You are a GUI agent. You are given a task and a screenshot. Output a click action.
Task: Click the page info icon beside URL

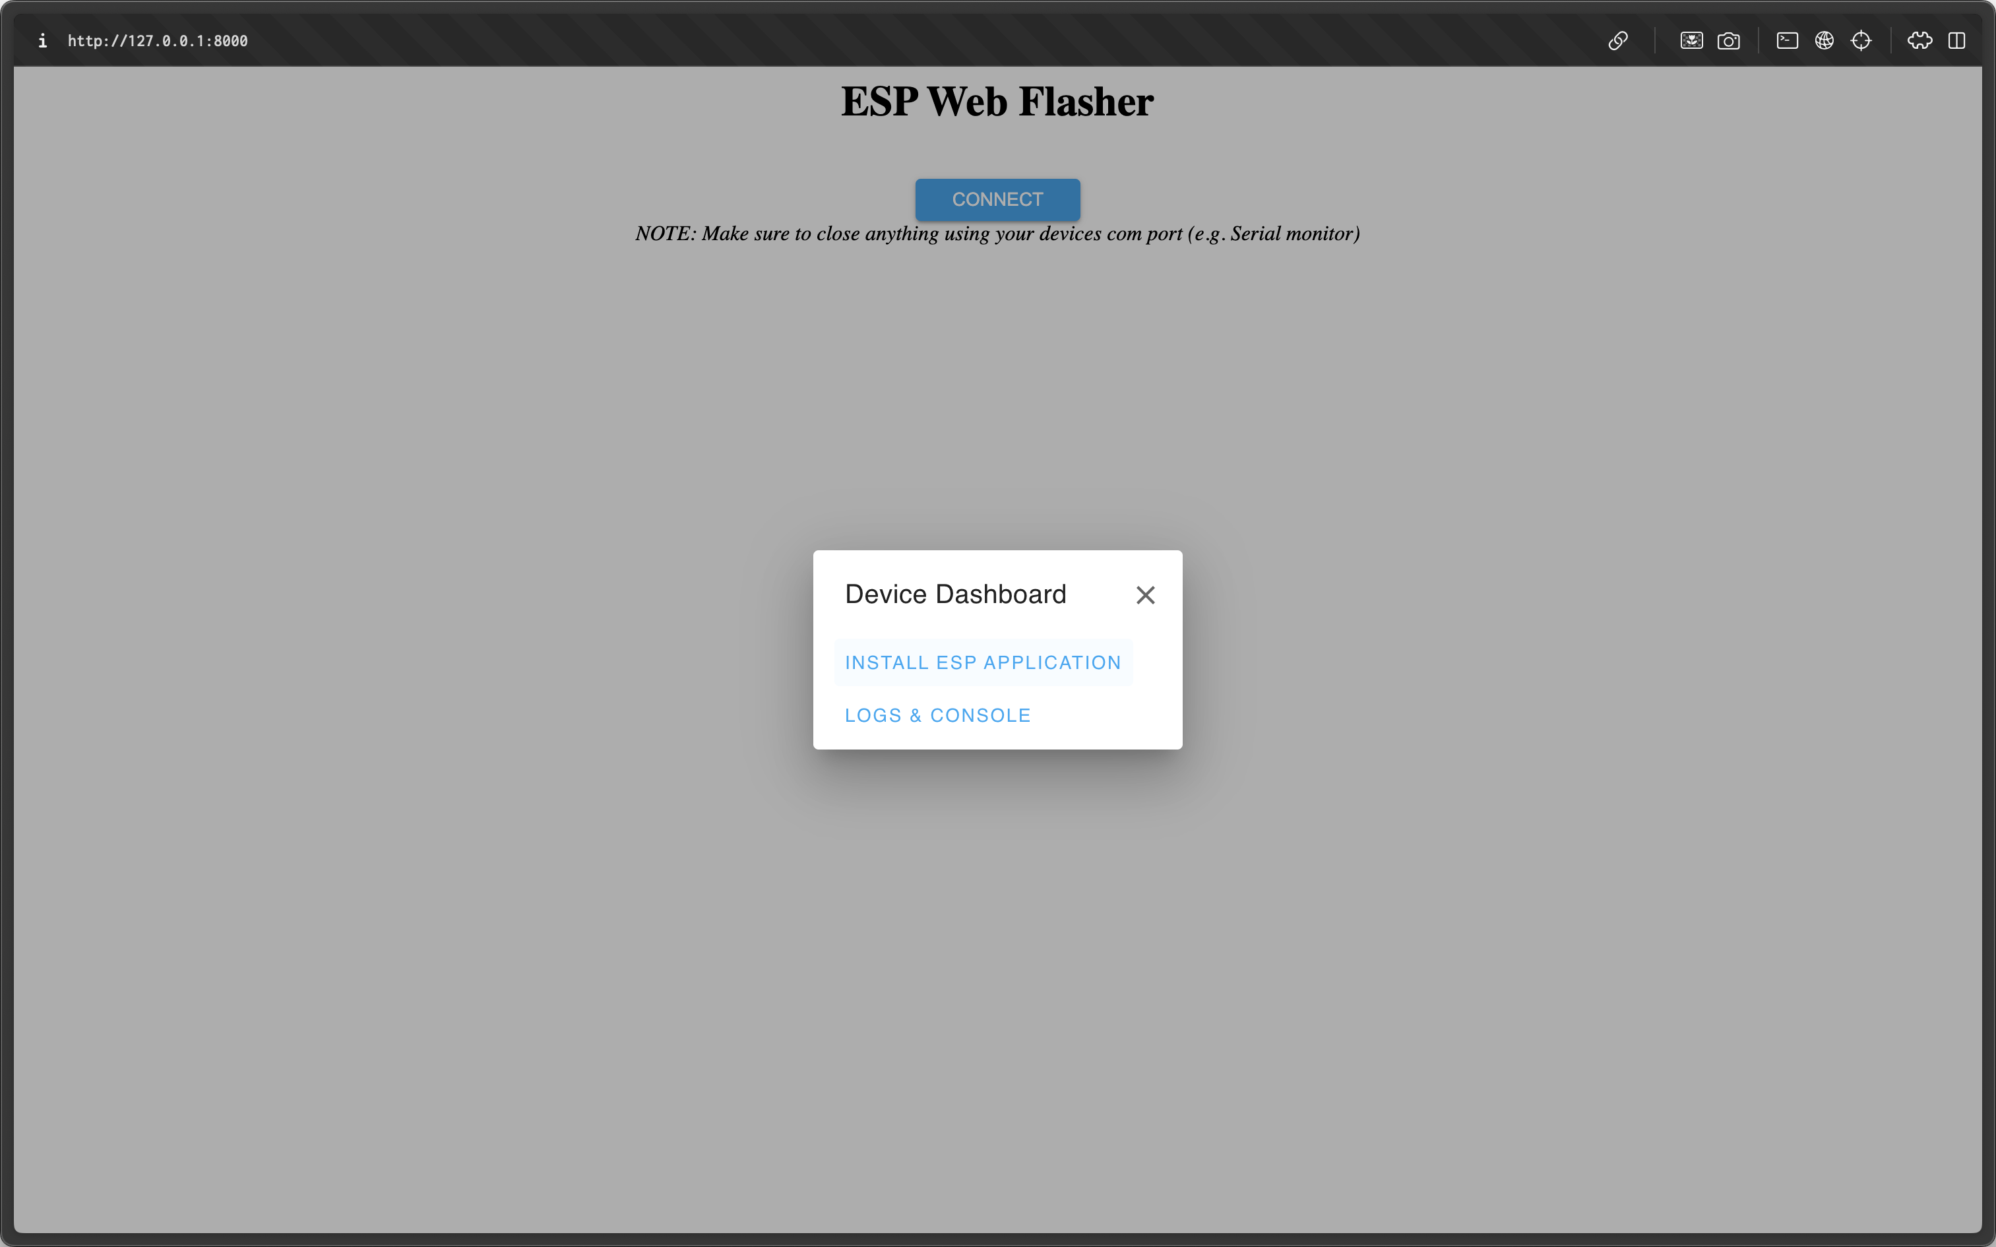(42, 40)
